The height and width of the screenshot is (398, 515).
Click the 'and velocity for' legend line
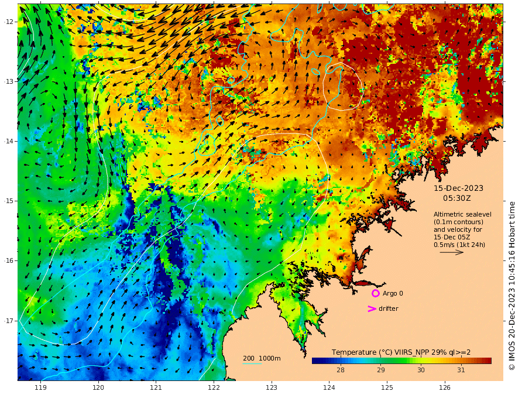[x=458, y=229]
